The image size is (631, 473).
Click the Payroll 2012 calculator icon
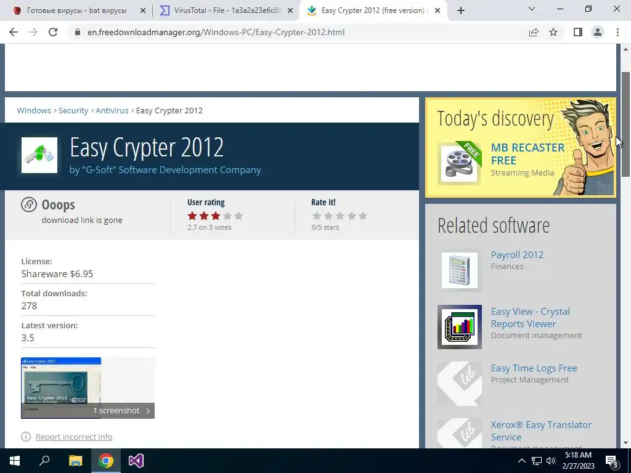(x=460, y=270)
